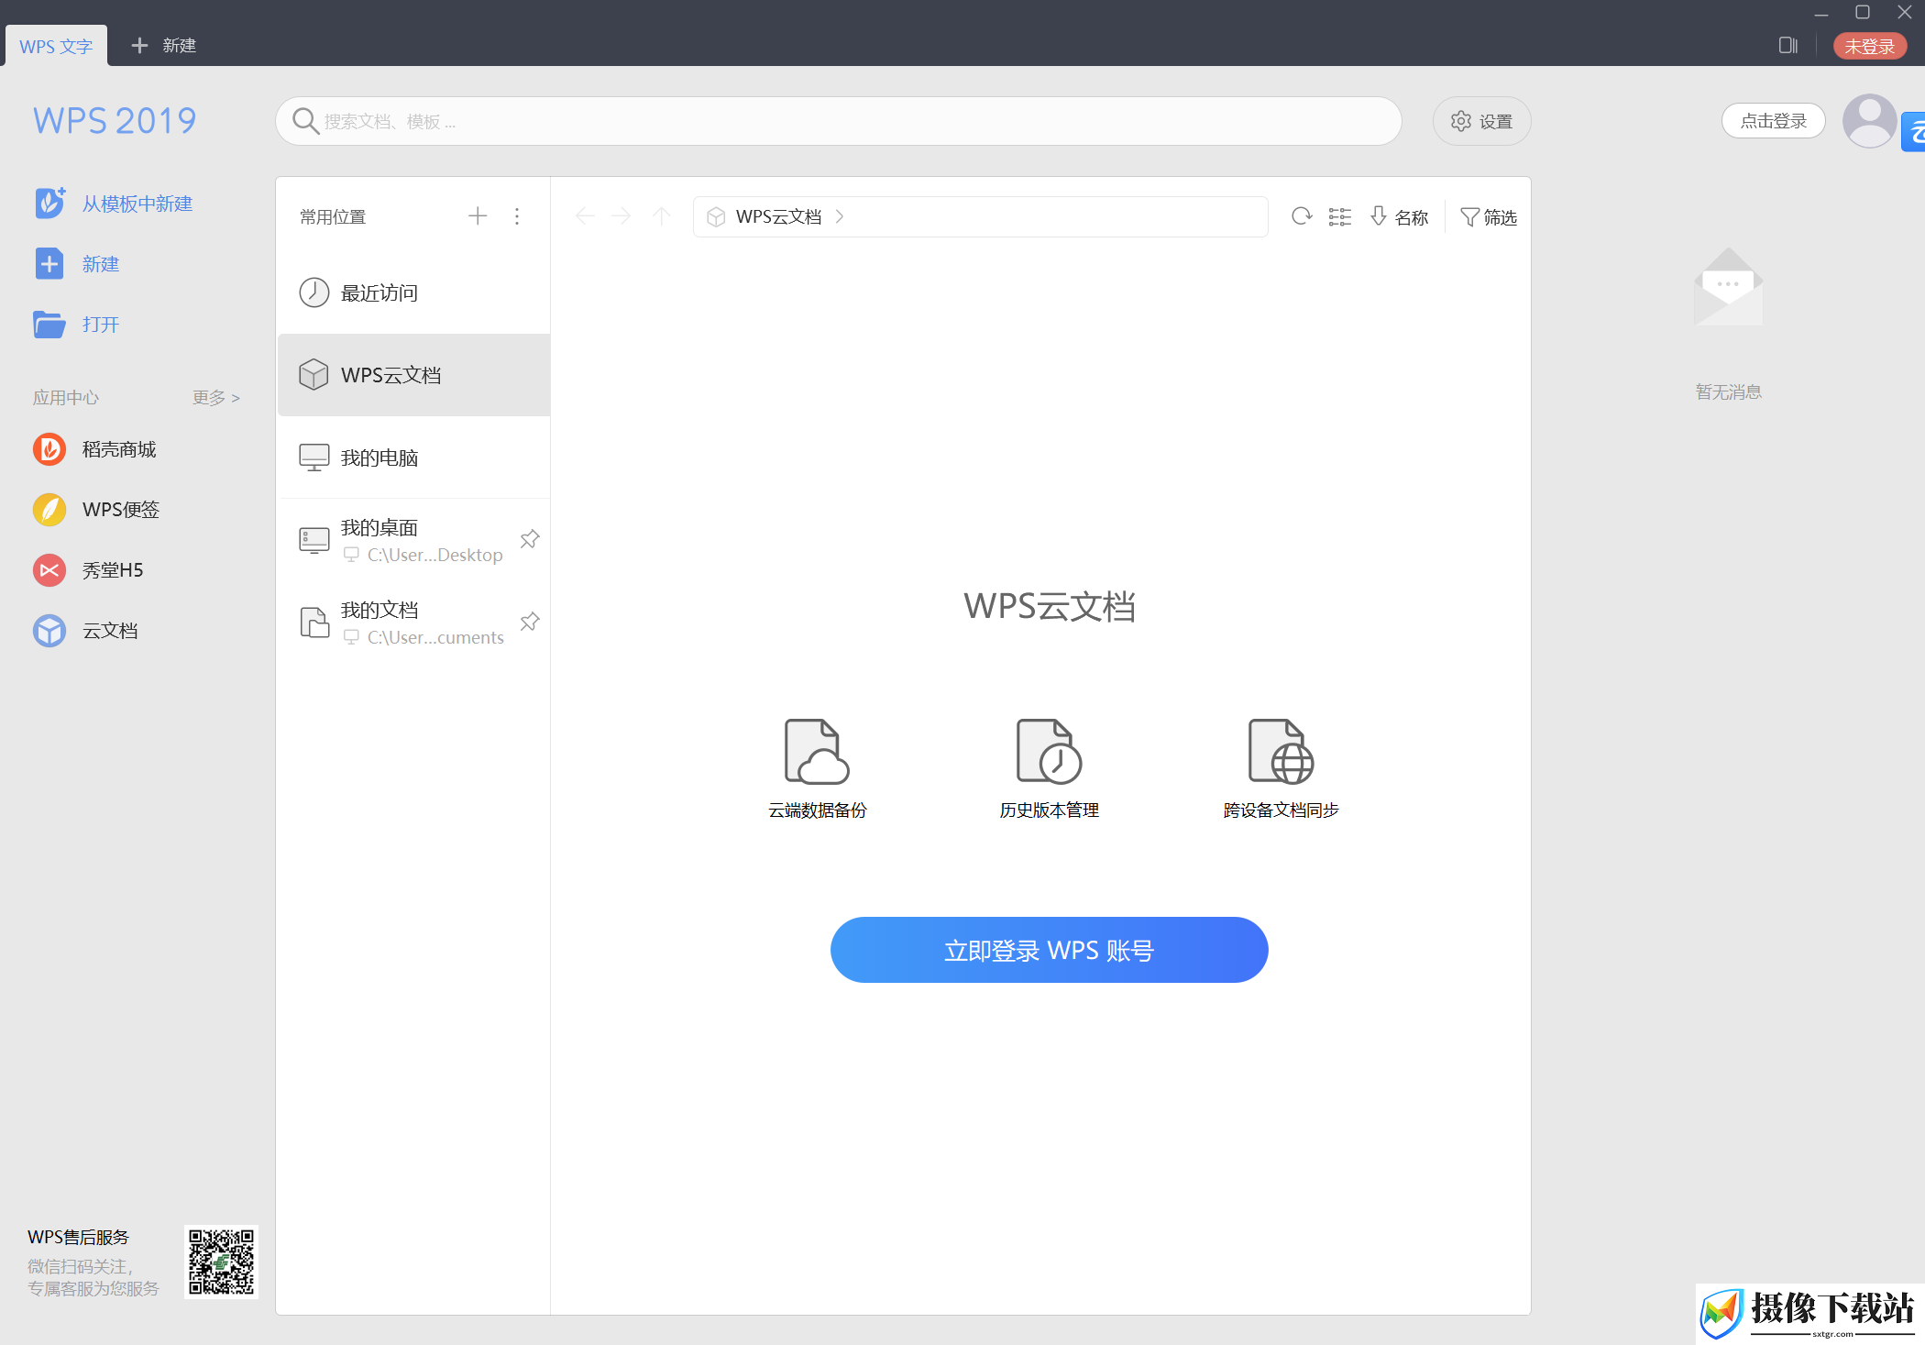This screenshot has height=1345, width=1925.
Task: Open WPS便签 app
Action: (x=97, y=510)
